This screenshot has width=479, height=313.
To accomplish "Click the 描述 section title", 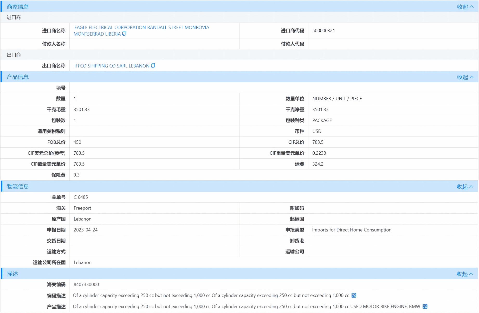I will click(12, 274).
